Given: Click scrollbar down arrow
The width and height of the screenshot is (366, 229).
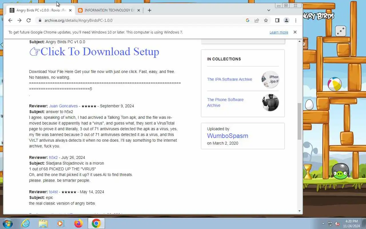Looking at the screenshot, I should click(299, 211).
